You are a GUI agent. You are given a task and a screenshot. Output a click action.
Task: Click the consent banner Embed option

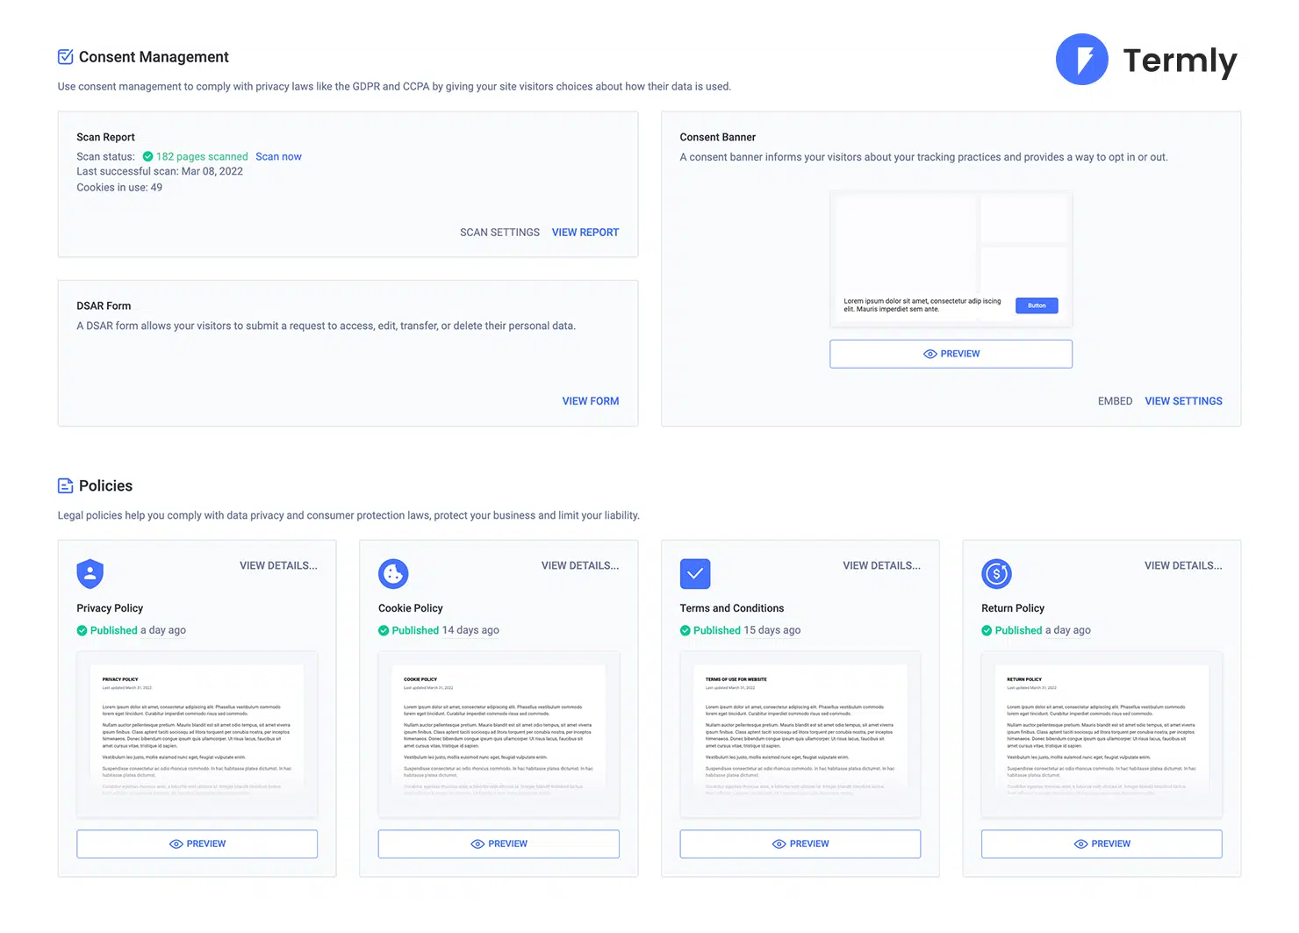click(1115, 401)
